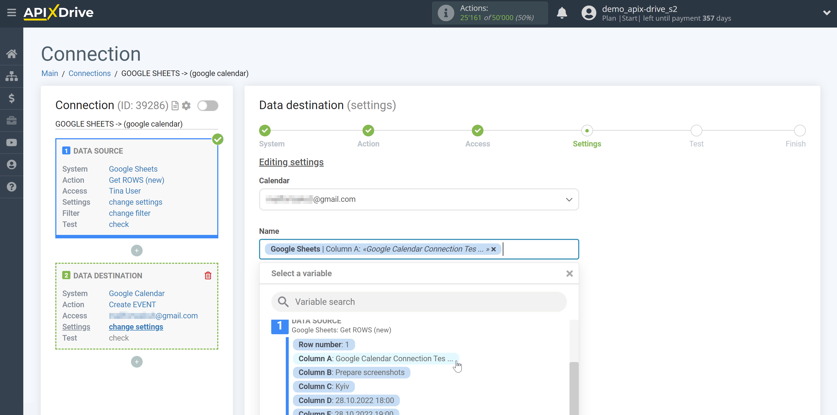Select the Column C: Kyiv variable
Screen dimensions: 837x415
pyautogui.click(x=324, y=386)
